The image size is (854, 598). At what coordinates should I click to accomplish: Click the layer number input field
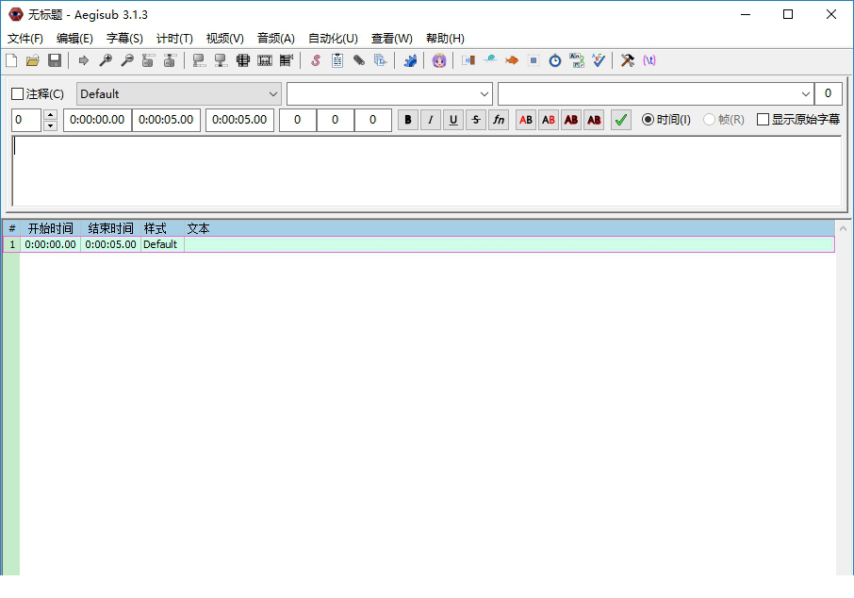coord(26,120)
